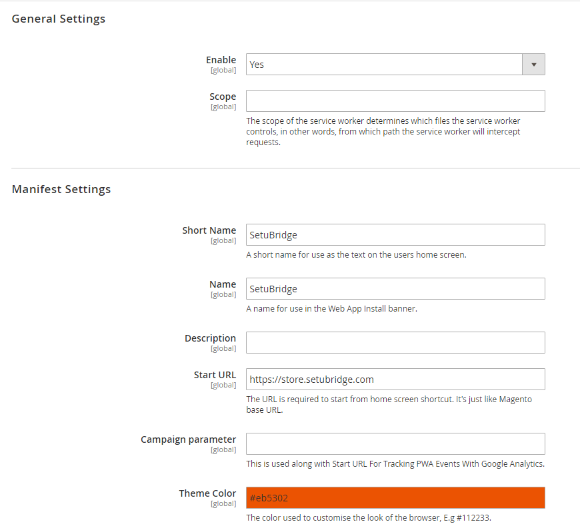Screen dimensions: 580x530
Task: Collapse the General Settings section header
Action: (x=59, y=19)
